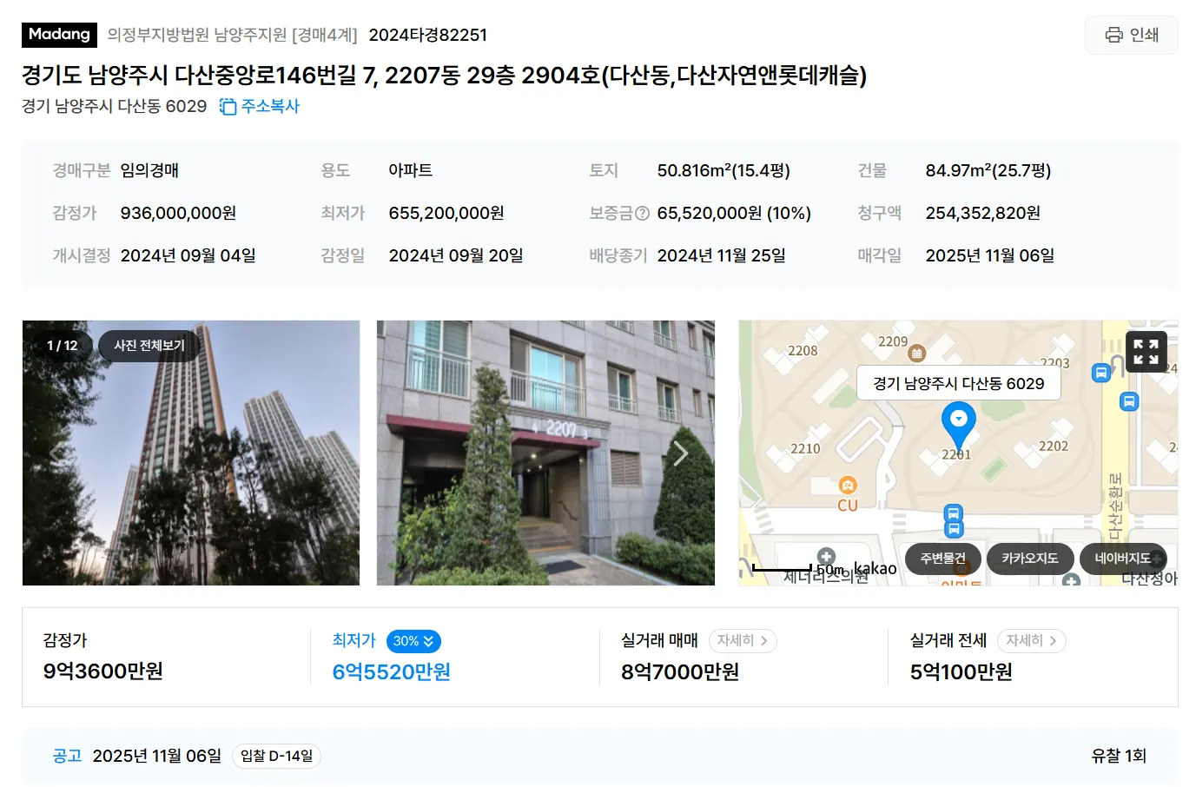
Task: Click the 입찰 D-14일 bid countdown badge
Action: pos(276,756)
